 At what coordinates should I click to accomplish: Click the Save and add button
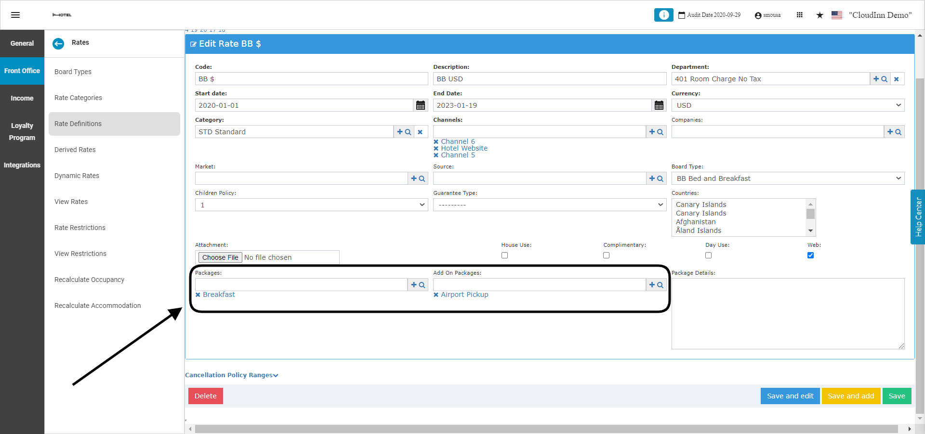(x=851, y=396)
